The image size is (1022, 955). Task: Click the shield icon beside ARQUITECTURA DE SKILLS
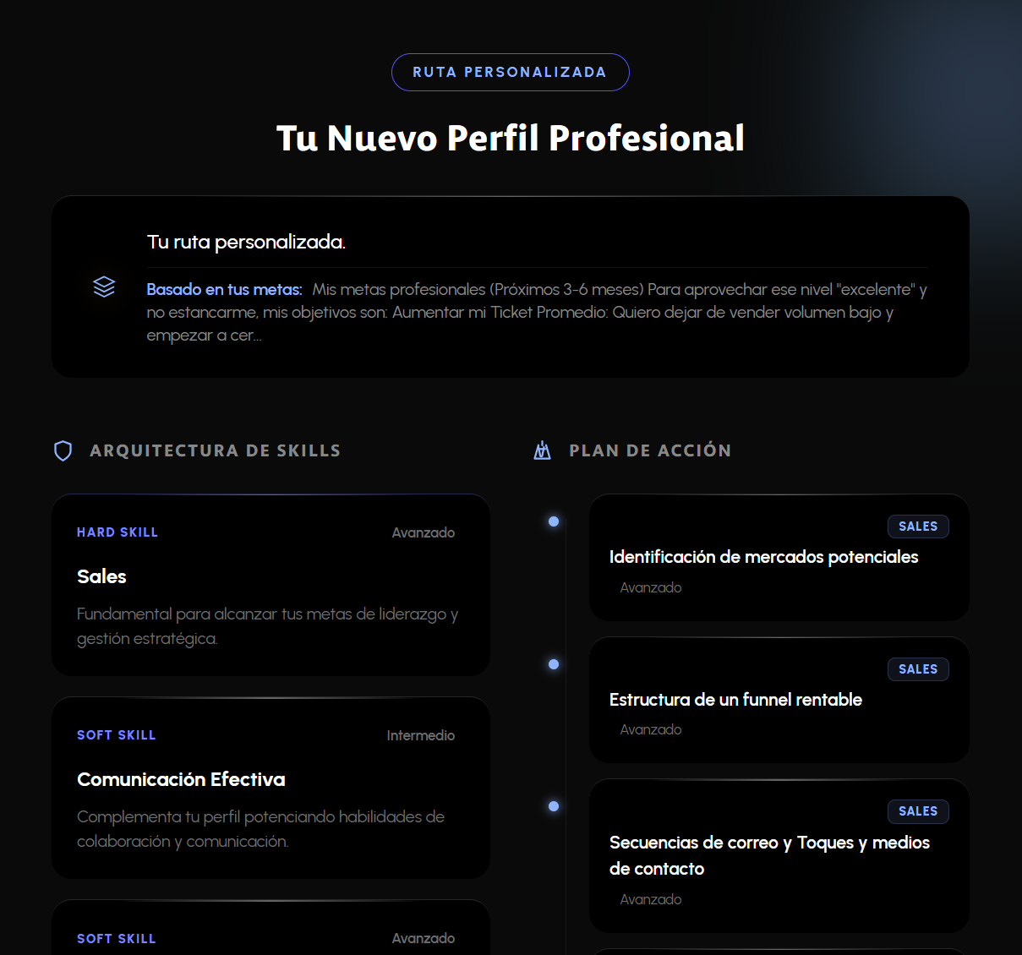tap(63, 450)
